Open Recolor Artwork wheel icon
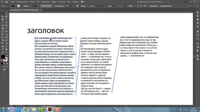200x112 pixels. point(77,6)
